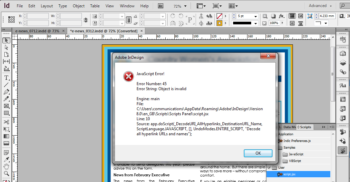Toggle constrain proportions for scaling chain
The image size is (350, 182).
pos(129,20)
